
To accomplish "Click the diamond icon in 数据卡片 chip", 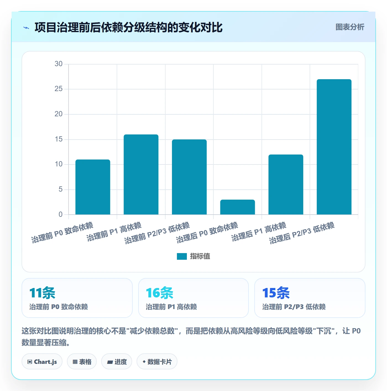I will 144,362.
